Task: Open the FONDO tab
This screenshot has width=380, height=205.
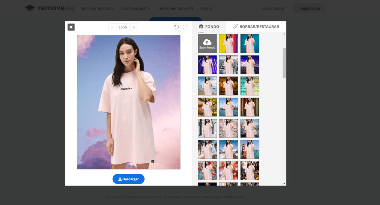Action: pos(209,27)
